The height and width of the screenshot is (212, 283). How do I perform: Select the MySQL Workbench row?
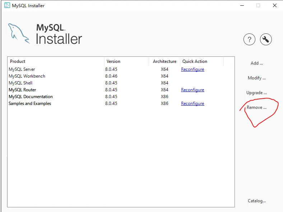click(x=121, y=76)
